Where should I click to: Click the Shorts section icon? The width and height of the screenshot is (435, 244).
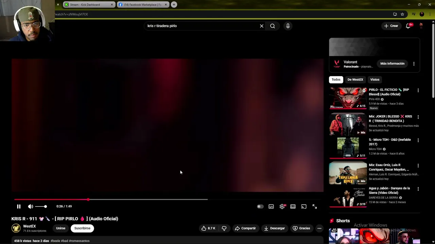[x=332, y=221]
